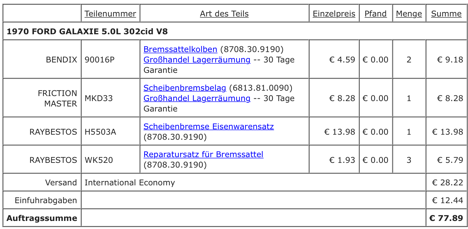Click the Summe column header
Viewport: 468px width, 229px height.
pos(446,14)
